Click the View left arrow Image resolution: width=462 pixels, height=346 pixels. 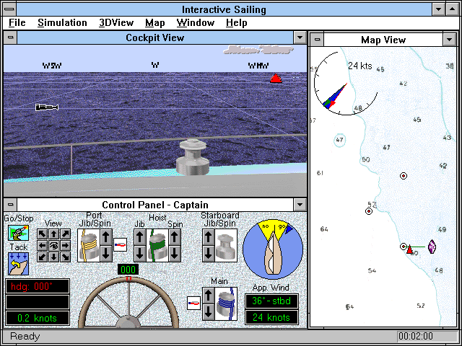[42, 245]
